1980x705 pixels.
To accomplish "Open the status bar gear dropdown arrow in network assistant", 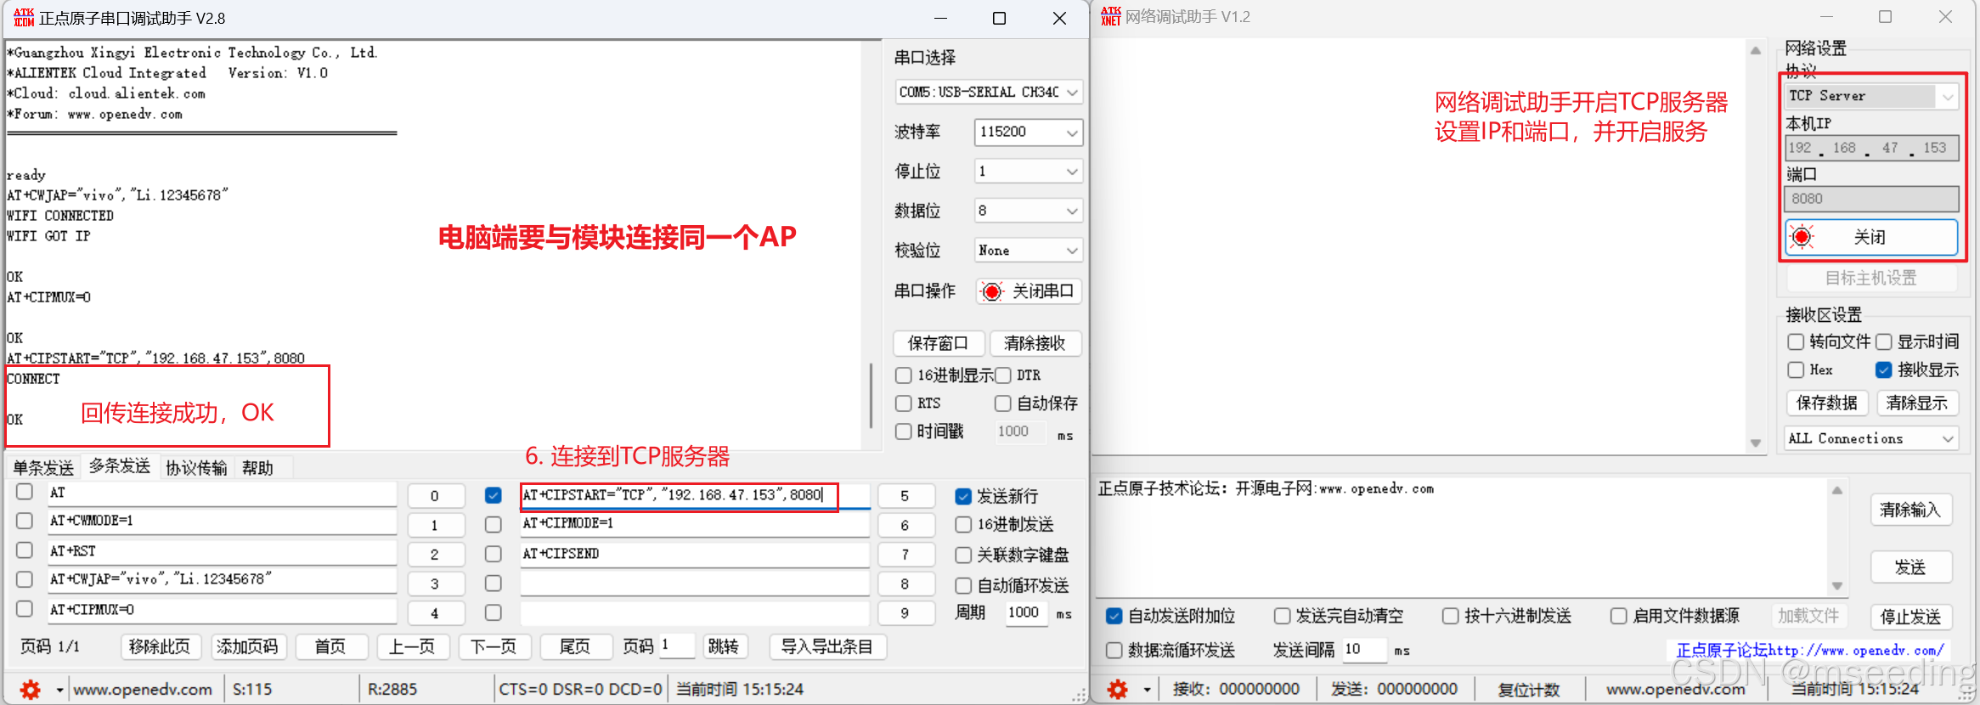I will pos(1147,690).
